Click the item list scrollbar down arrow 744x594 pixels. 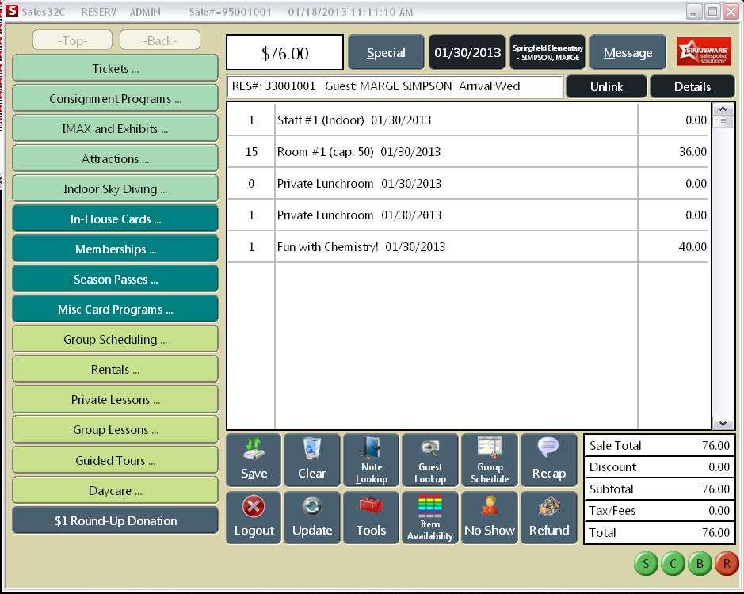tap(722, 423)
